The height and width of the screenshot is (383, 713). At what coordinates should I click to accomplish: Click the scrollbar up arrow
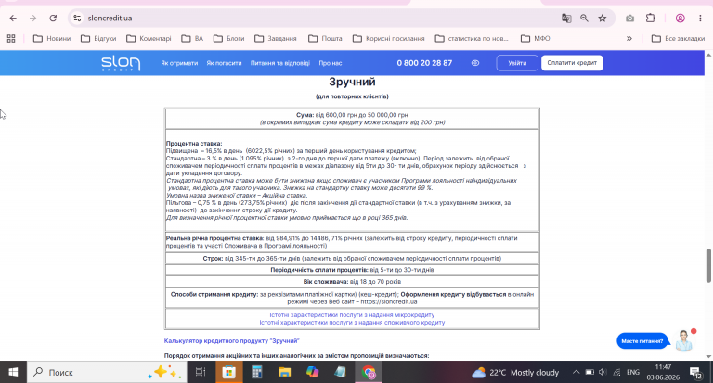click(x=708, y=55)
